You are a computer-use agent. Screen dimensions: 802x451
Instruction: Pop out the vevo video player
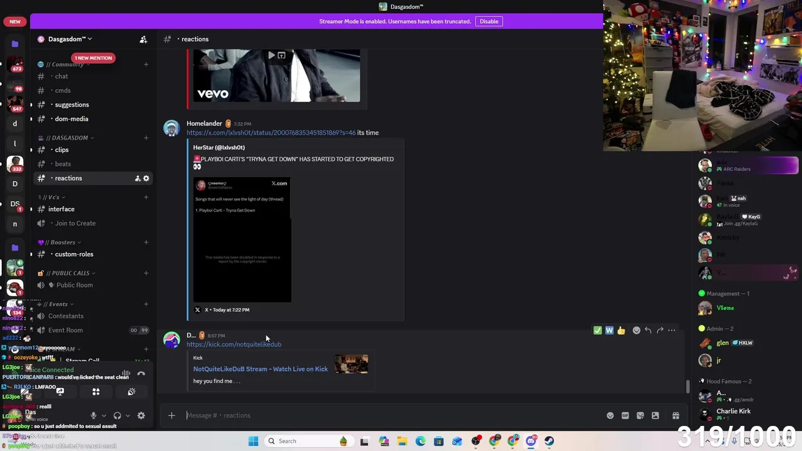coord(281,56)
